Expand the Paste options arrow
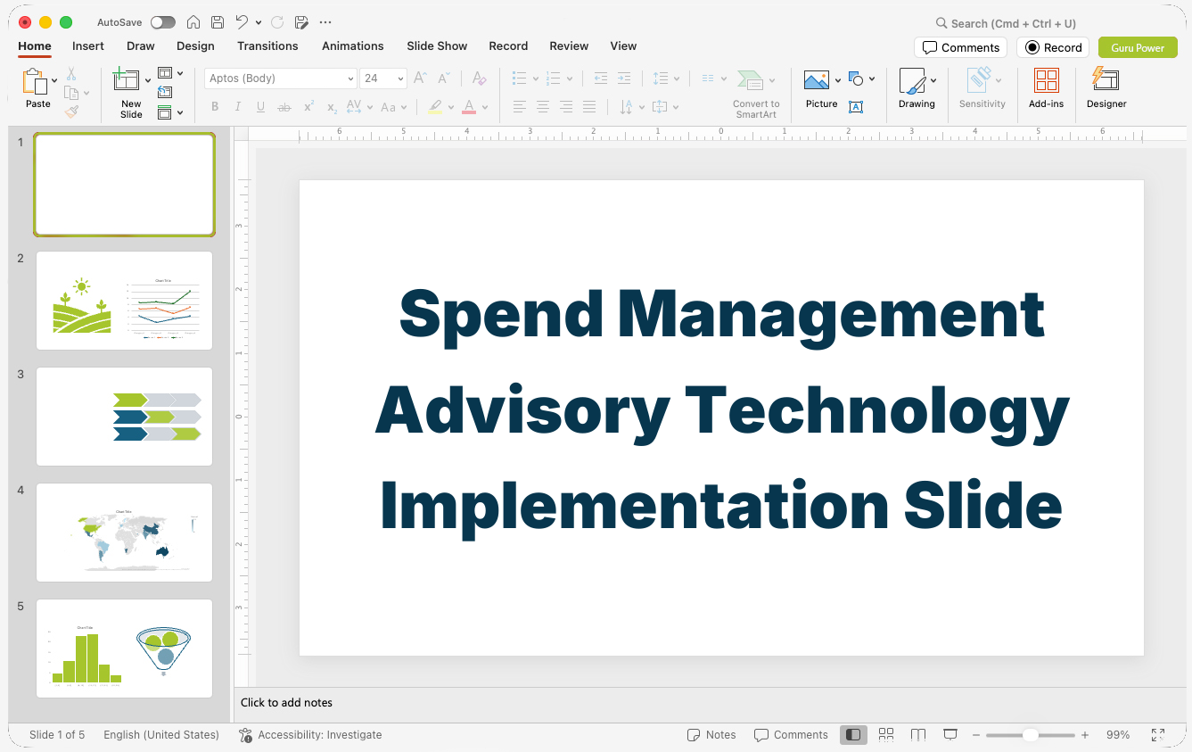1192x752 pixels. pos(54,80)
